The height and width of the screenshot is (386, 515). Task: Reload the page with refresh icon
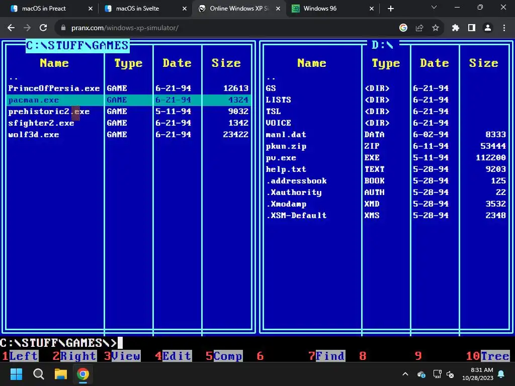coord(43,28)
